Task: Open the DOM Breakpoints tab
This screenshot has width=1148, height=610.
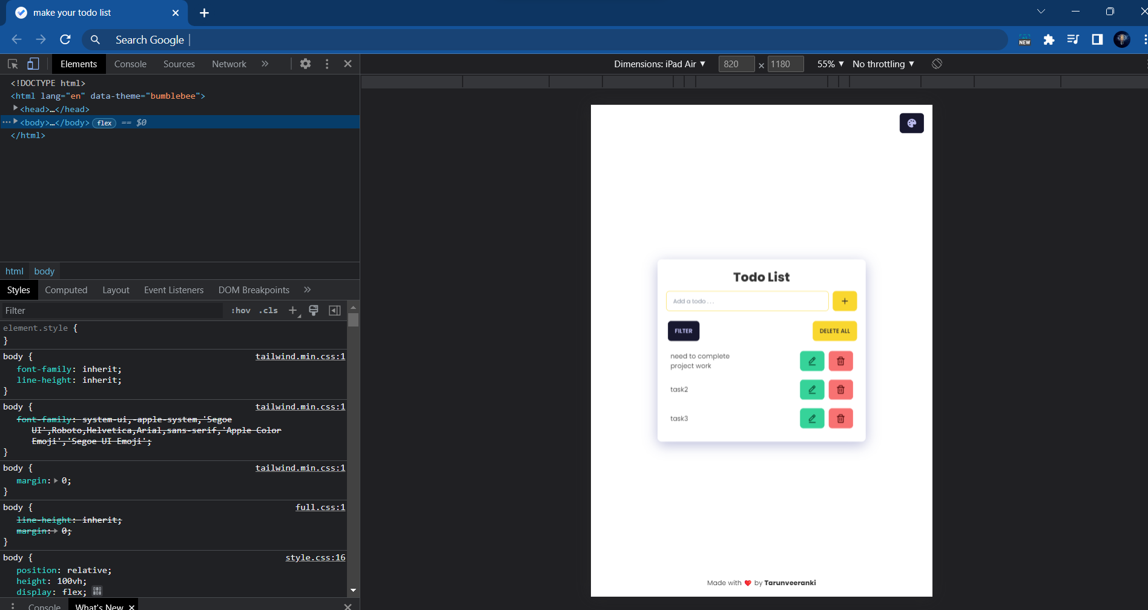Action: (254, 290)
